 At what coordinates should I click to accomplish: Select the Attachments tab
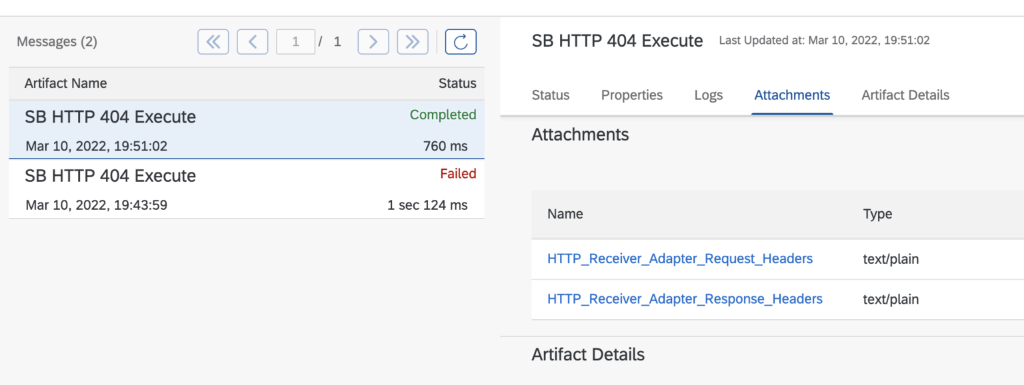point(792,95)
